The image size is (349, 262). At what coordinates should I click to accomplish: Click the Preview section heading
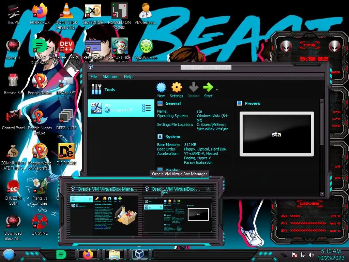click(x=253, y=103)
